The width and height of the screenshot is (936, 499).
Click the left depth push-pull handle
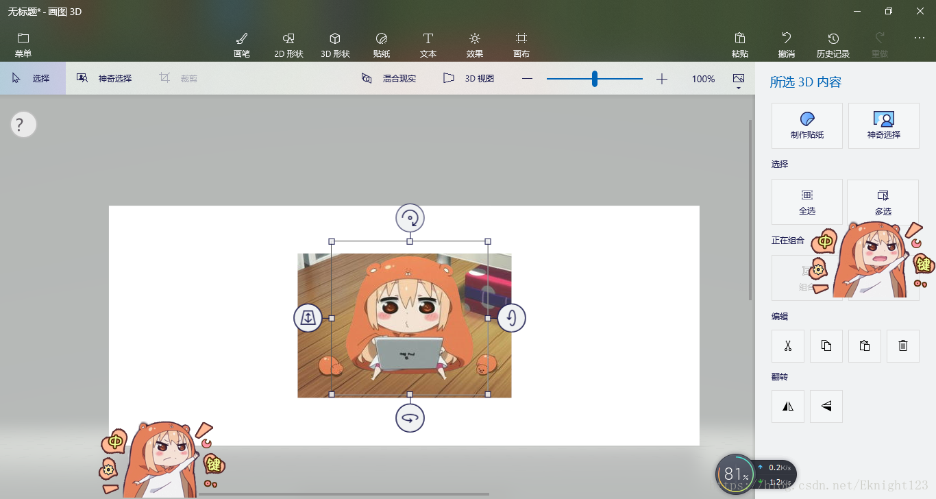308,318
